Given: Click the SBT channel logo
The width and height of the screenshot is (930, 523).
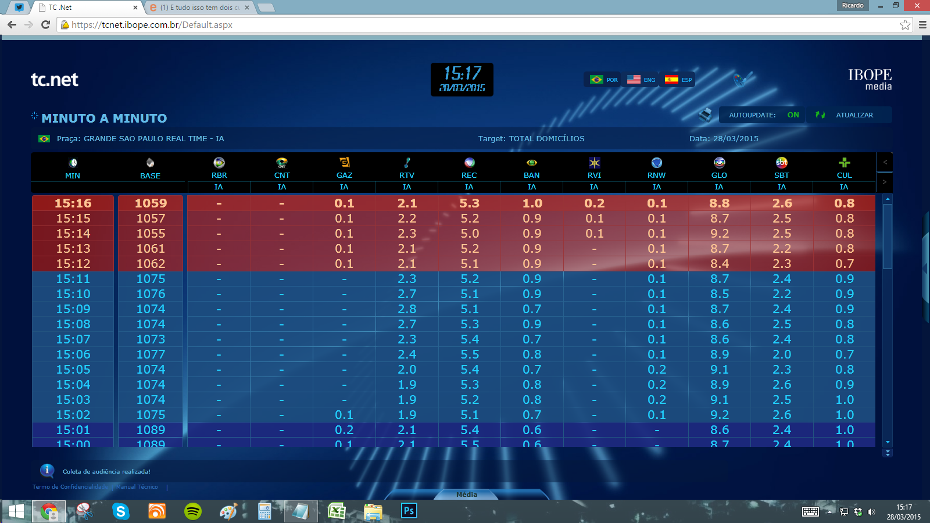Looking at the screenshot, I should click(x=782, y=163).
